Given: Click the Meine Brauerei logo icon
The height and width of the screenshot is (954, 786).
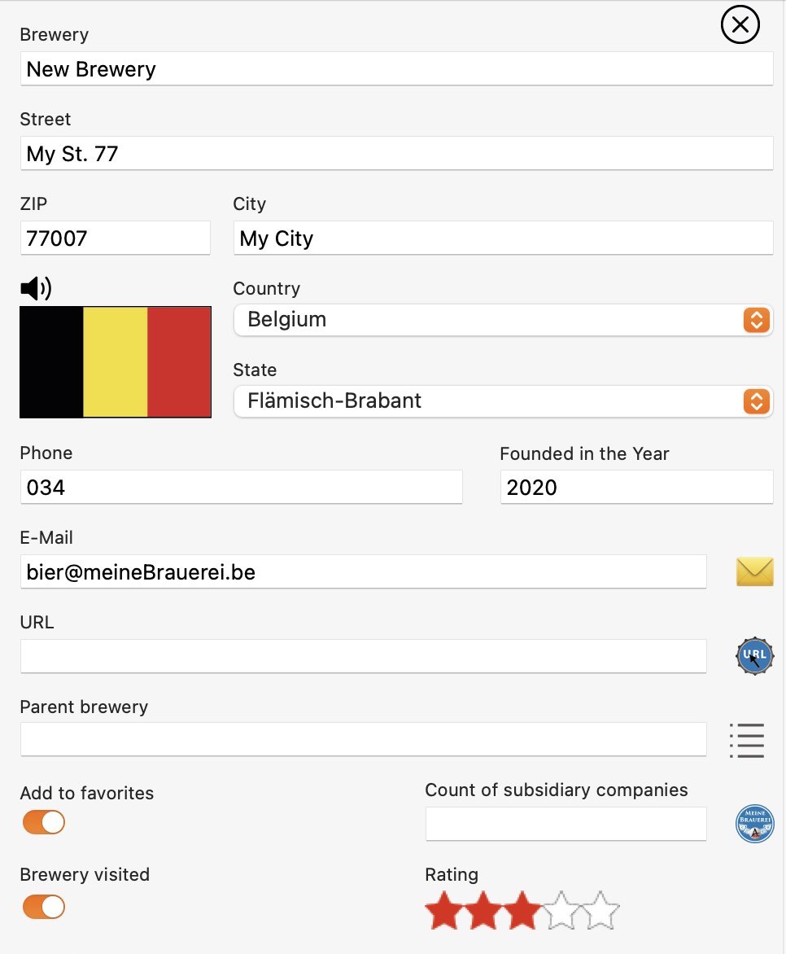Looking at the screenshot, I should [x=754, y=824].
